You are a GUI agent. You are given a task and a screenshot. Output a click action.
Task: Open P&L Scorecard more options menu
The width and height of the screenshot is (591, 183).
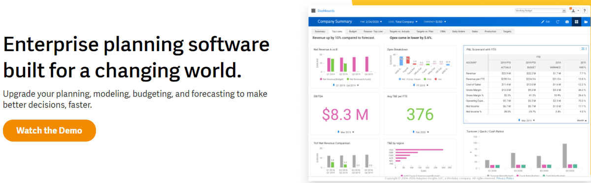[587, 49]
